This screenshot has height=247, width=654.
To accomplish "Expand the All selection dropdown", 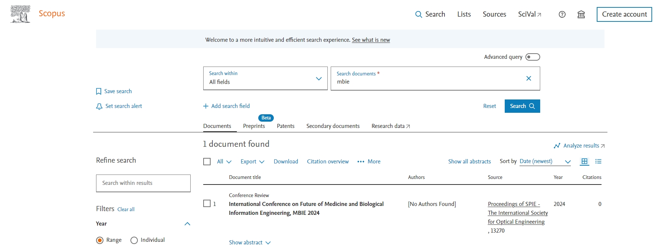I will [224, 162].
